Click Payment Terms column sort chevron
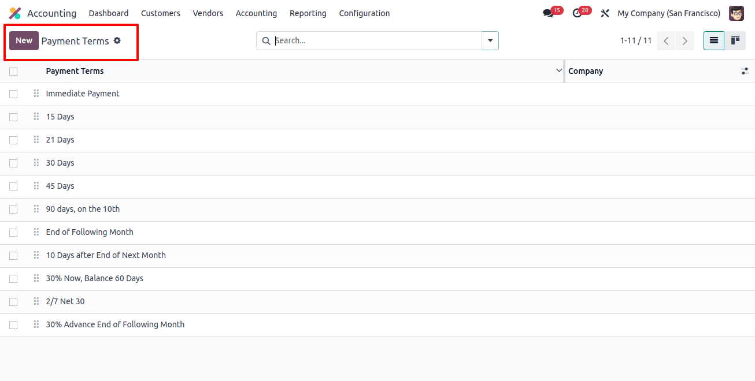Viewport: 755px width, 381px height. pos(558,70)
